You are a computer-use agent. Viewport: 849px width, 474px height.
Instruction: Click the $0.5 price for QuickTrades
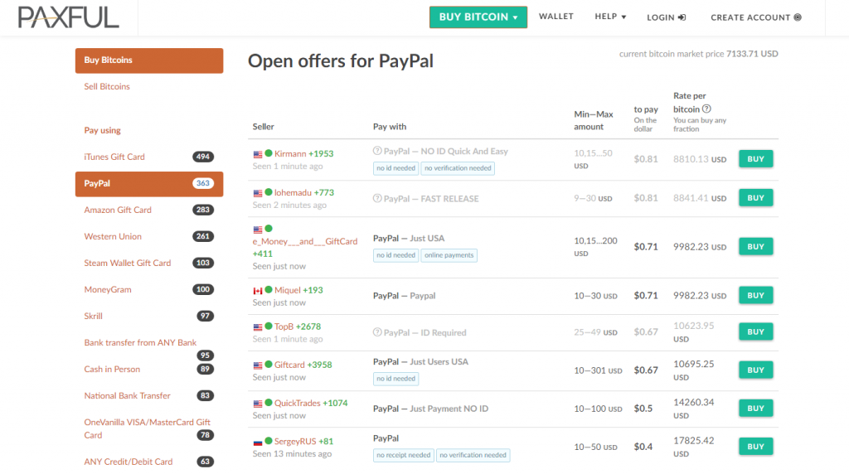tap(643, 409)
